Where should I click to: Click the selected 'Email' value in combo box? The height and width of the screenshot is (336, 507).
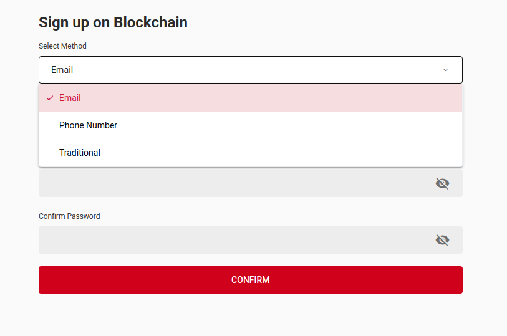tap(62, 70)
